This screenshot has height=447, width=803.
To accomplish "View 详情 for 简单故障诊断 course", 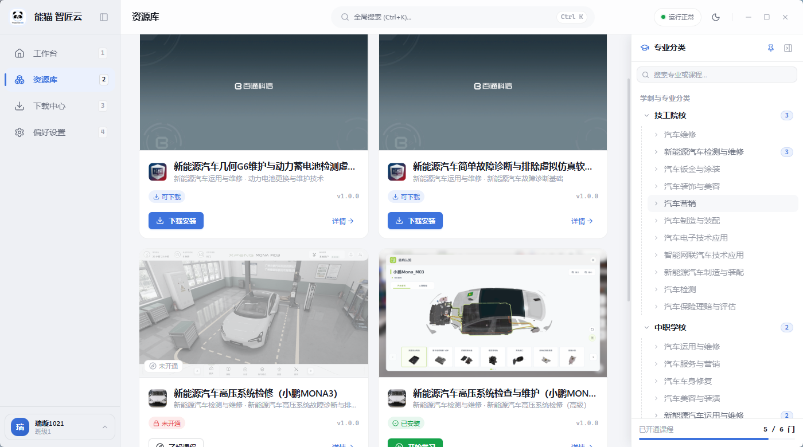I will (x=582, y=221).
